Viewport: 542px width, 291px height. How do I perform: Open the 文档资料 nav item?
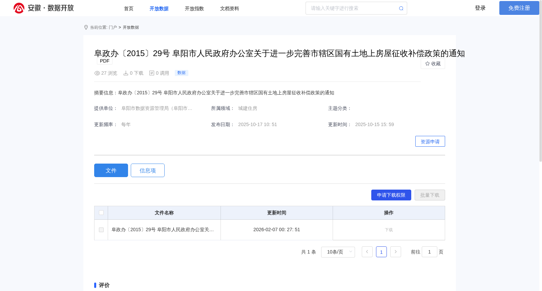[230, 8]
